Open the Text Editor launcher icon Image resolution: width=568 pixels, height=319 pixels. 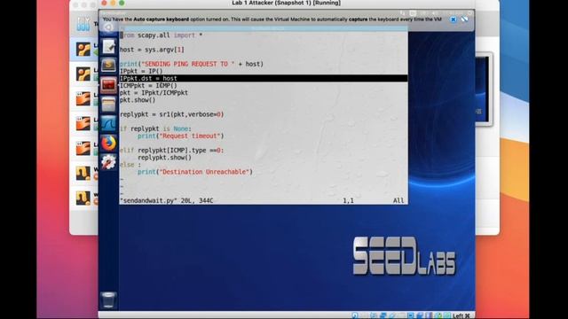(108, 47)
